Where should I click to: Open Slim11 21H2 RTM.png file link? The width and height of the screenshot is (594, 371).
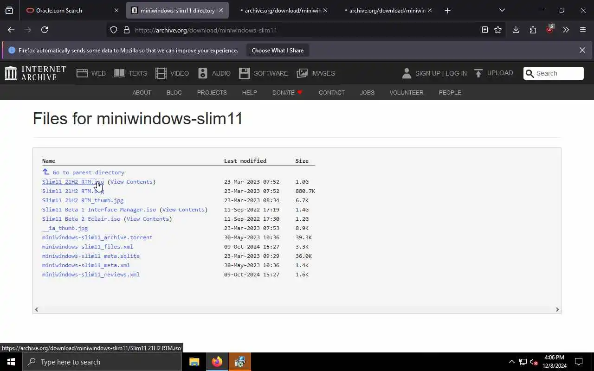73,191
